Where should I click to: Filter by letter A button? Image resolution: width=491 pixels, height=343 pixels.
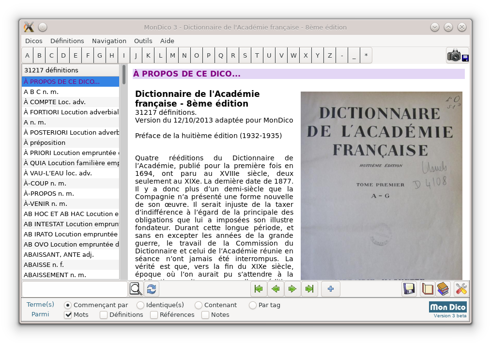27,55
